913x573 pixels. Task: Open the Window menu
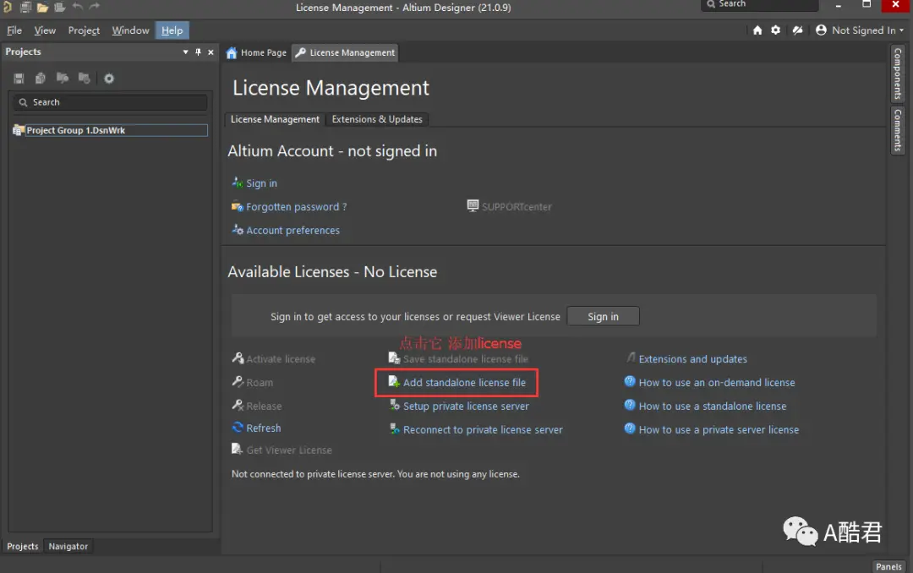pyautogui.click(x=130, y=30)
